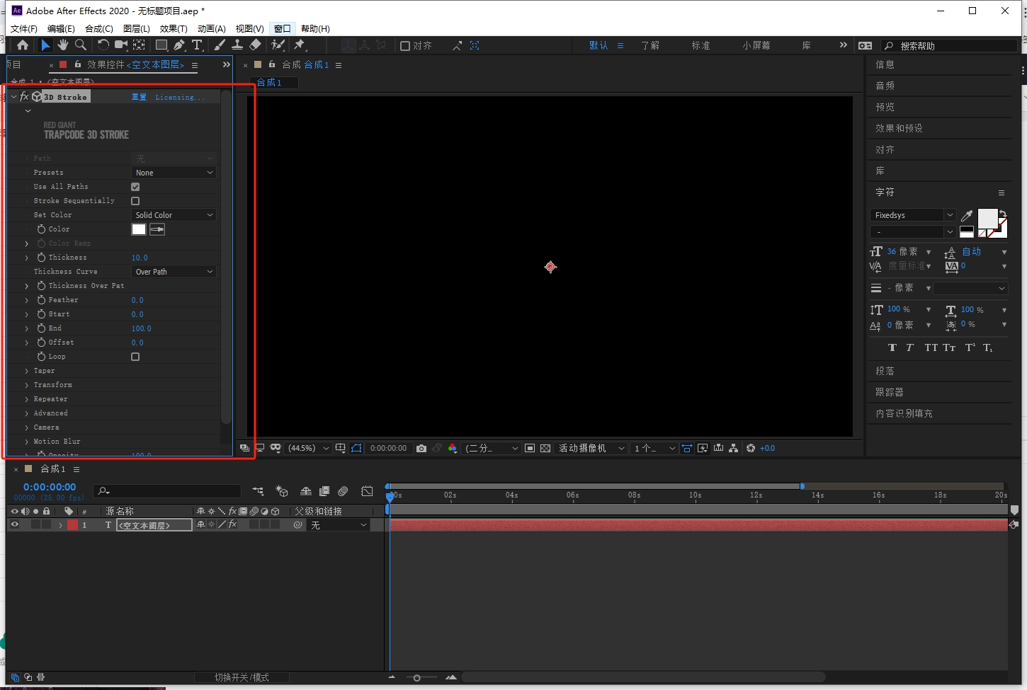Click the white Color swatch

pos(139,229)
